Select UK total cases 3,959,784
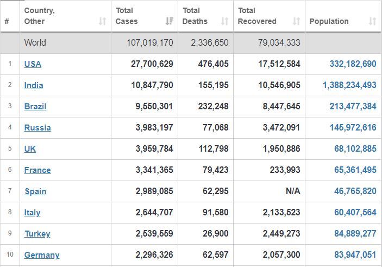The image size is (382, 267). coord(154,149)
